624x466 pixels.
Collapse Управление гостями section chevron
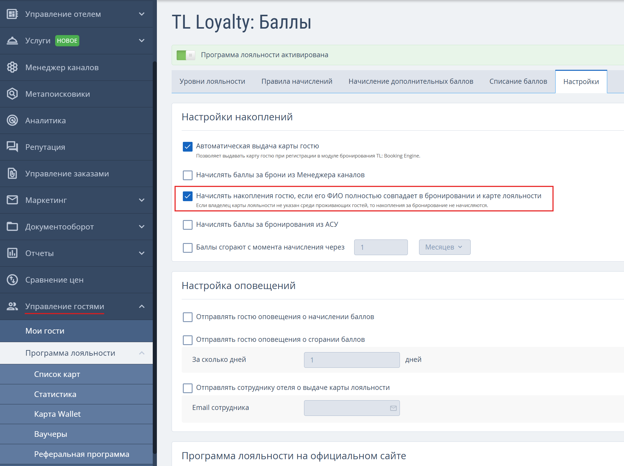point(142,306)
